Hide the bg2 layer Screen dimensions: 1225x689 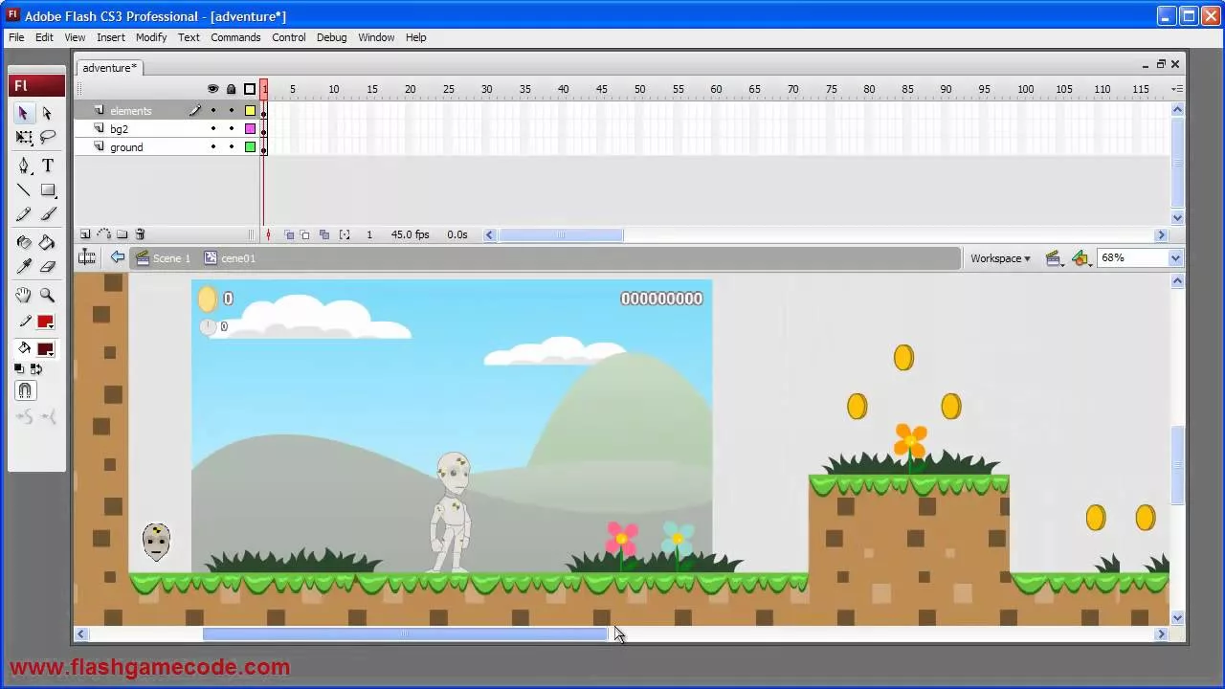[212, 128]
